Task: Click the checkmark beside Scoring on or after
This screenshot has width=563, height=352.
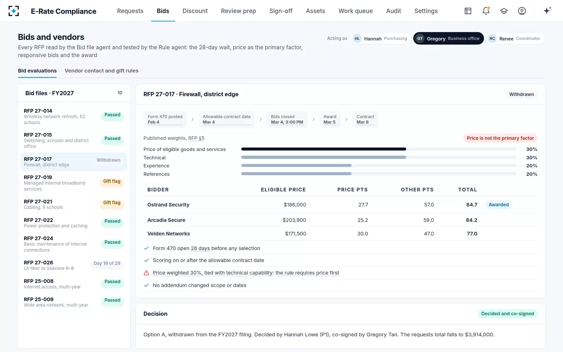Action: pos(147,260)
